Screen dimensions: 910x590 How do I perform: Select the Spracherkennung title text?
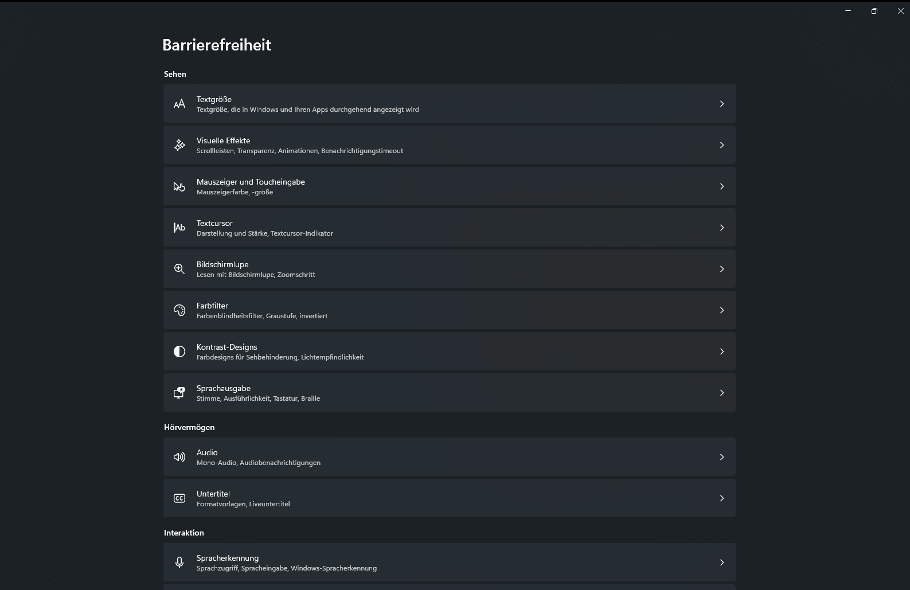pos(228,558)
